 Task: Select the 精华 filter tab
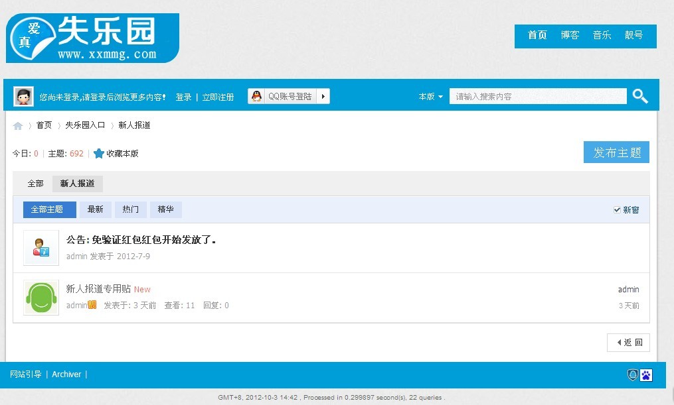166,209
